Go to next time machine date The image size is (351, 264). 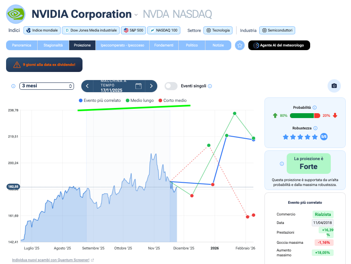[x=151, y=86]
